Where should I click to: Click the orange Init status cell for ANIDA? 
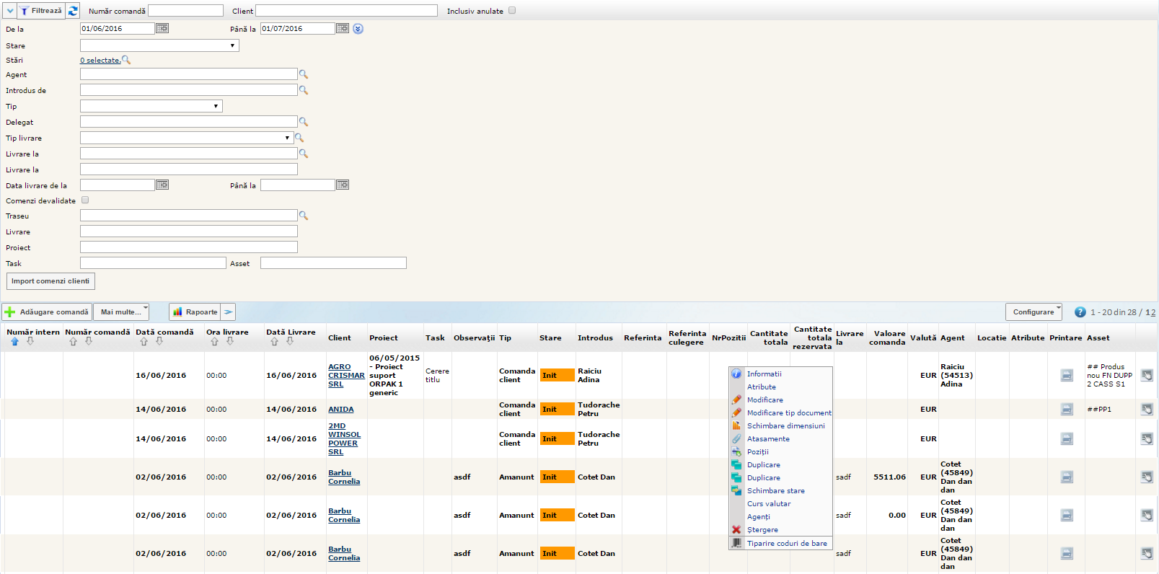click(557, 409)
